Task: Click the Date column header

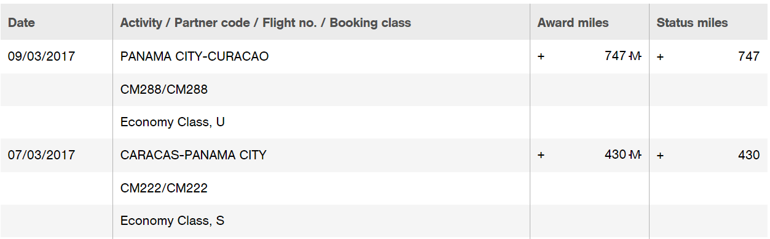Action: [22, 23]
